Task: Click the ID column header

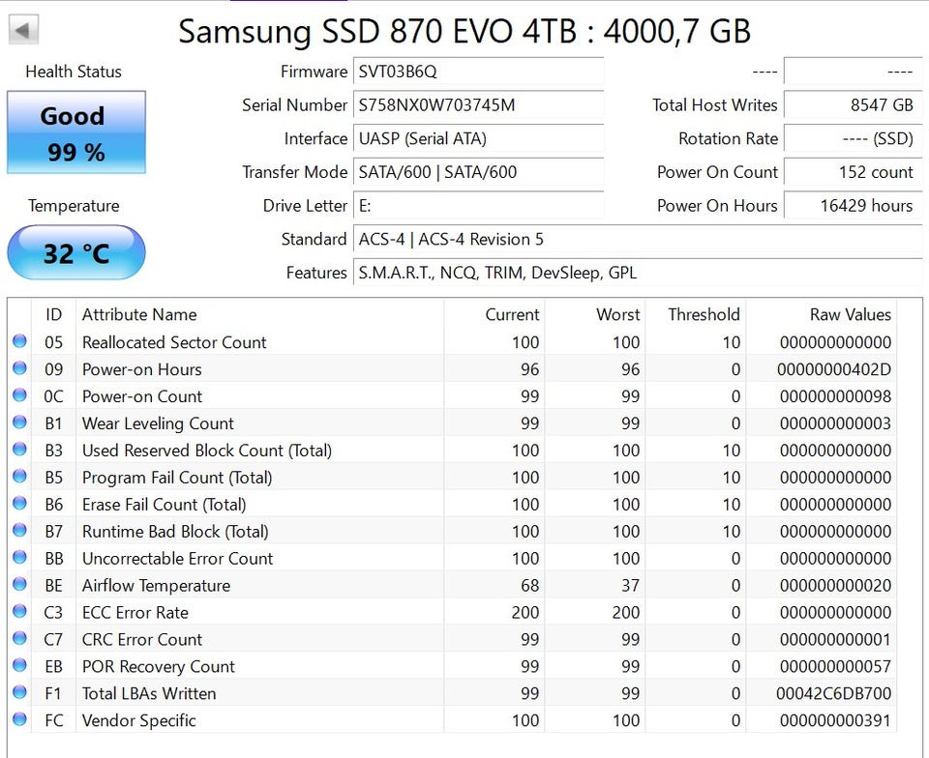Action: (x=53, y=314)
